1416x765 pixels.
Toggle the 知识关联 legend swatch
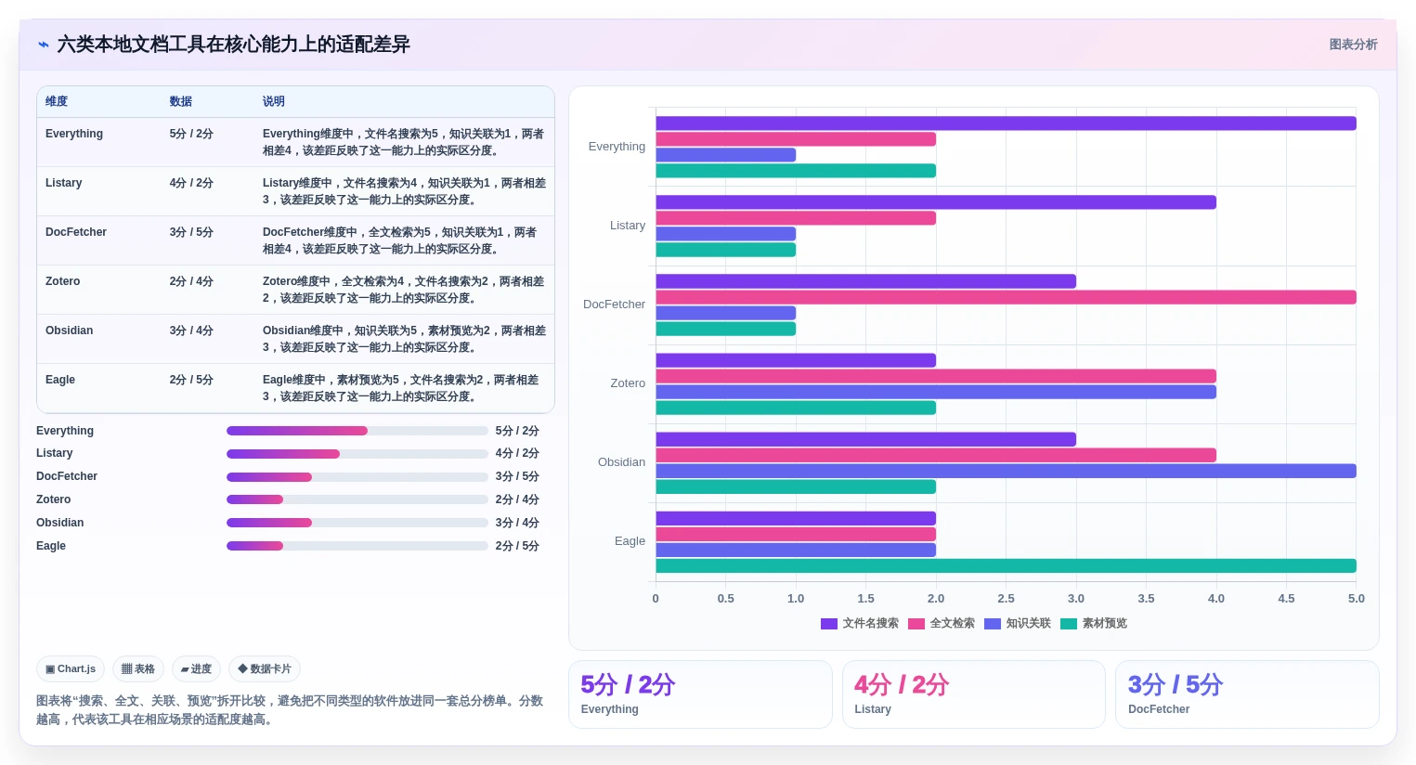993,624
